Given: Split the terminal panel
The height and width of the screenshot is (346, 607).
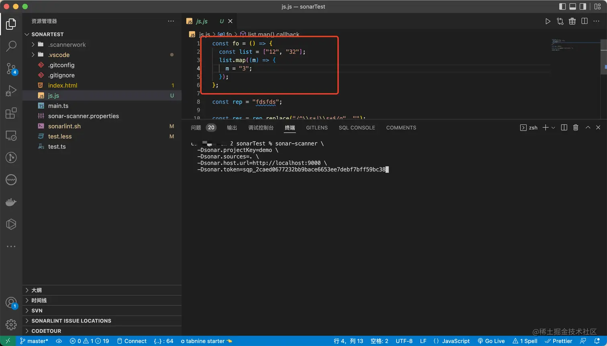Looking at the screenshot, I should coord(564,128).
